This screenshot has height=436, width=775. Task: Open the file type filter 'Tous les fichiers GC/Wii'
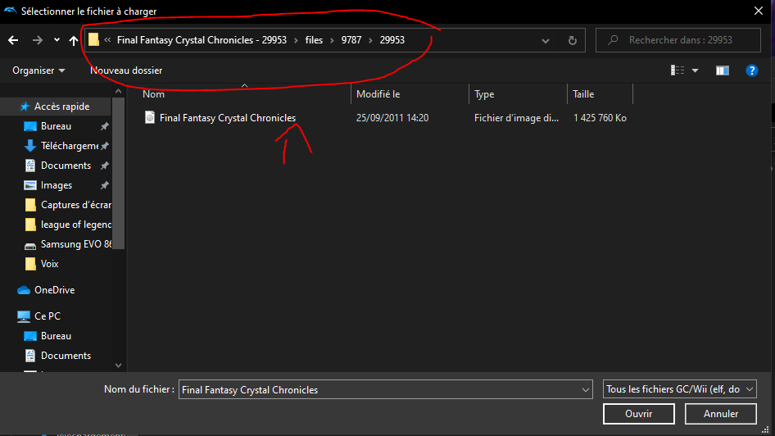680,389
